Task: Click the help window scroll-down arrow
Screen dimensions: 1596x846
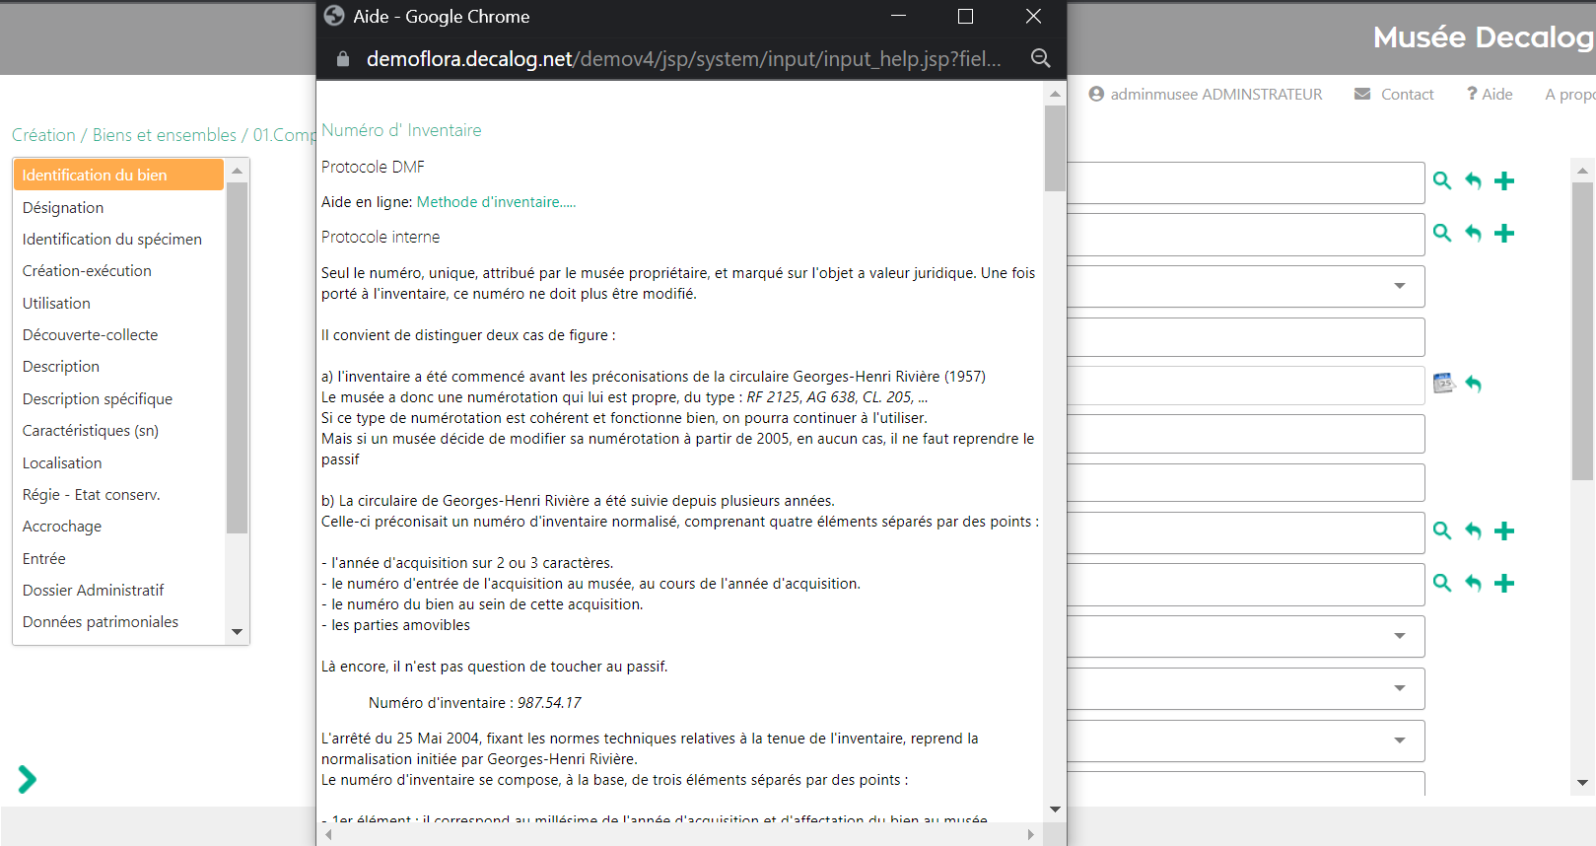Action: [1055, 809]
